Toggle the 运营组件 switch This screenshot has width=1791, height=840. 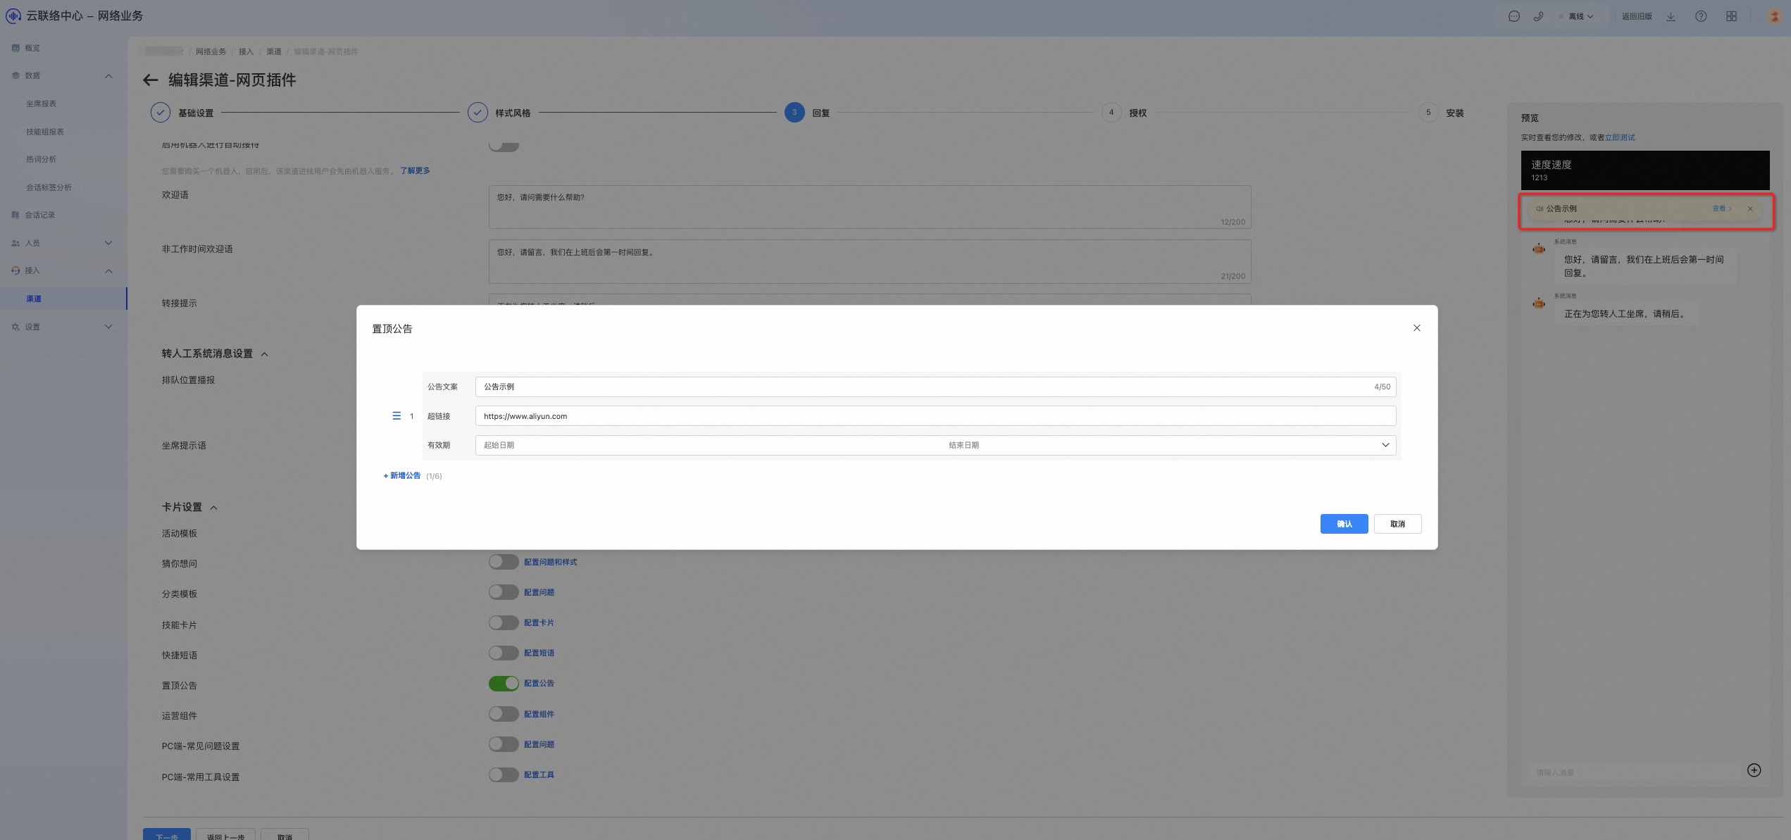[504, 714]
